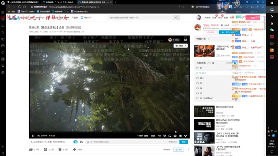Go to browser home page icon
Image resolution: width=278 pixels, height=156 pixels.
(x=25, y=7)
